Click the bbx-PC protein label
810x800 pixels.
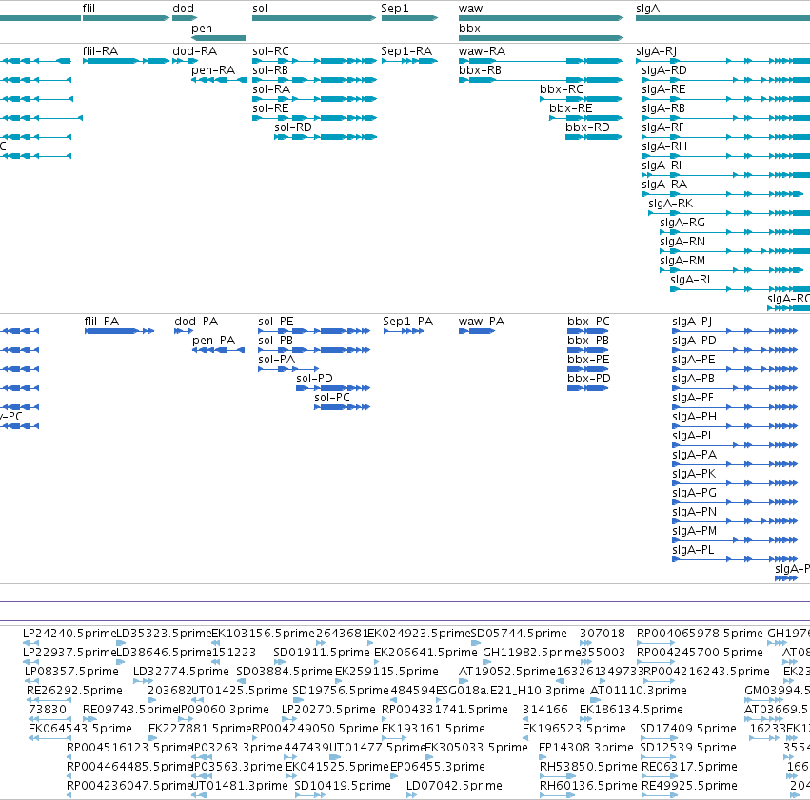tap(588, 322)
